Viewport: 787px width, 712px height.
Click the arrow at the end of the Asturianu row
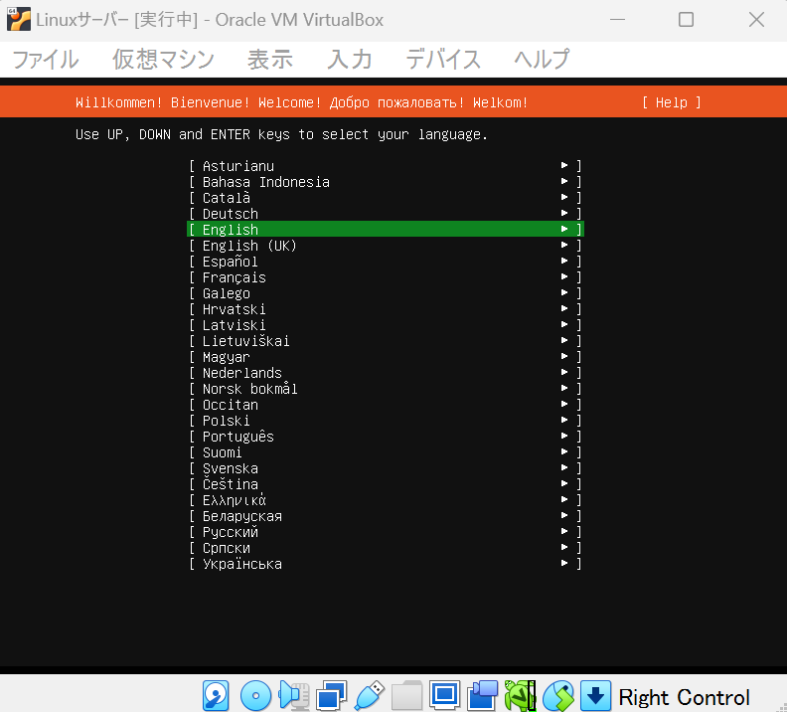564,165
